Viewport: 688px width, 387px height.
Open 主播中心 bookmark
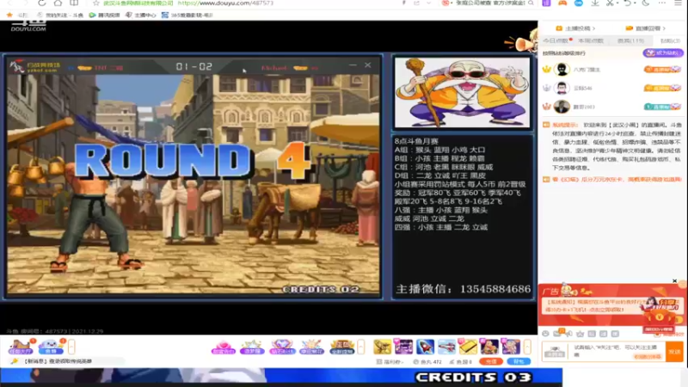coord(141,15)
